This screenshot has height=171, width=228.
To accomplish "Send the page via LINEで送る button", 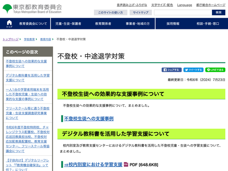I will tap(215, 70).
